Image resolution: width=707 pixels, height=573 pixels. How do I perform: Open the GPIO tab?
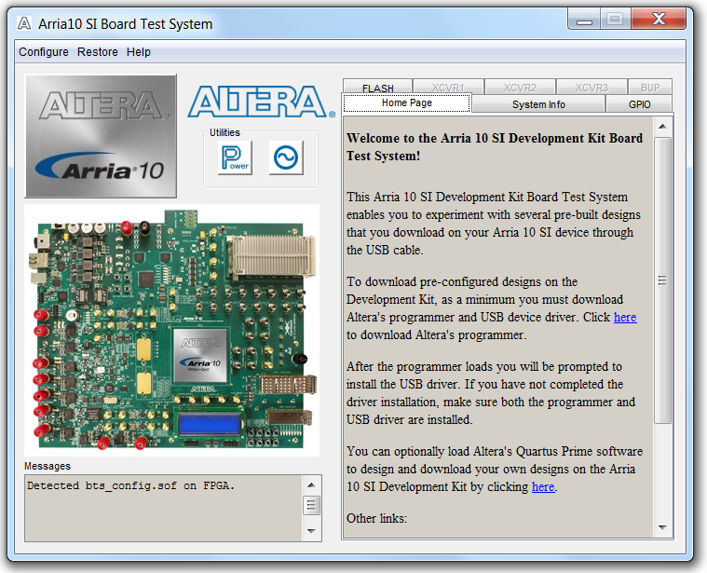(639, 104)
